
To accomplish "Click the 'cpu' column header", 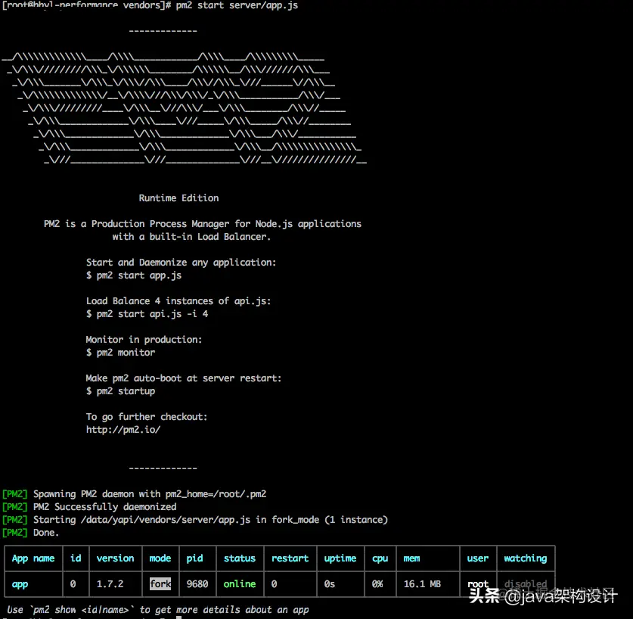I will pyautogui.click(x=380, y=558).
